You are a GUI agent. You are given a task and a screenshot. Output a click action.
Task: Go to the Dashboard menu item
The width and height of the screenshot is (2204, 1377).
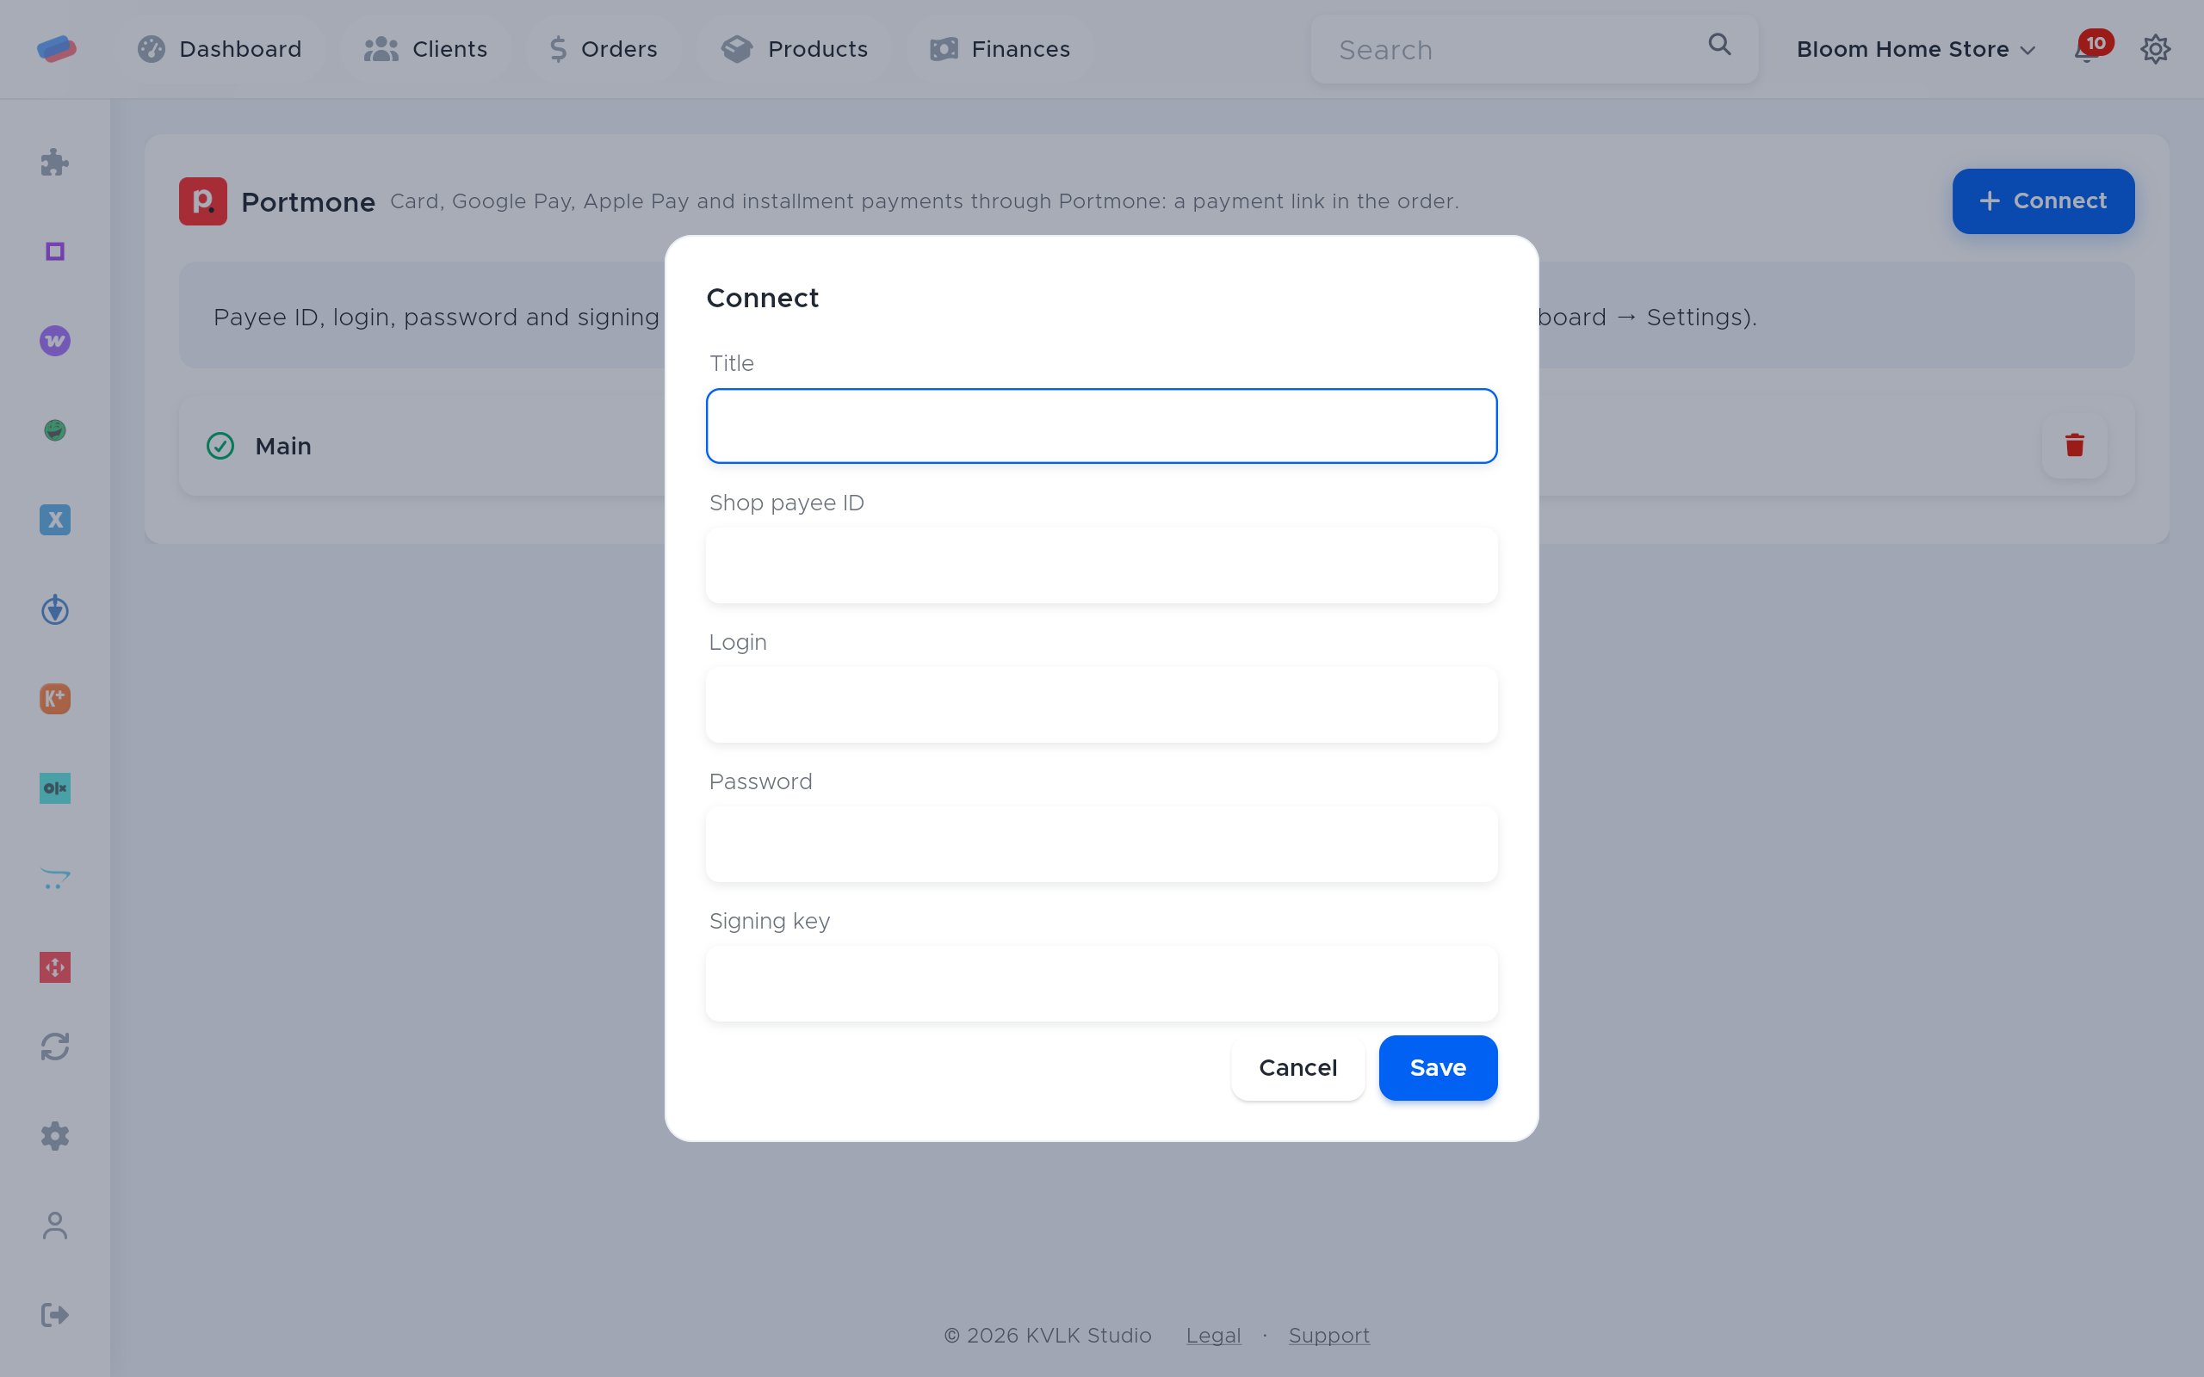220,49
